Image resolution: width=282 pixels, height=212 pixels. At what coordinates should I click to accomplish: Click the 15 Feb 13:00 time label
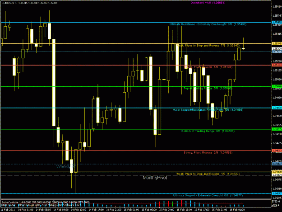tap(185, 210)
